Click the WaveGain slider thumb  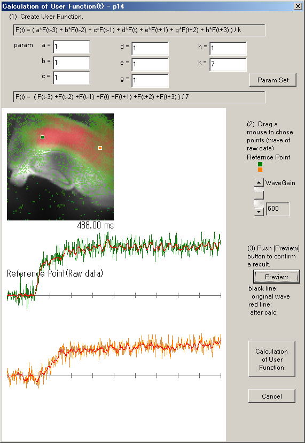259,195
